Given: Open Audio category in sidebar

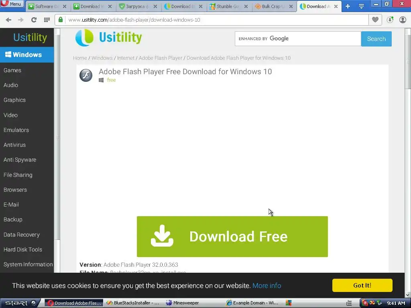Looking at the screenshot, I should pos(11,85).
